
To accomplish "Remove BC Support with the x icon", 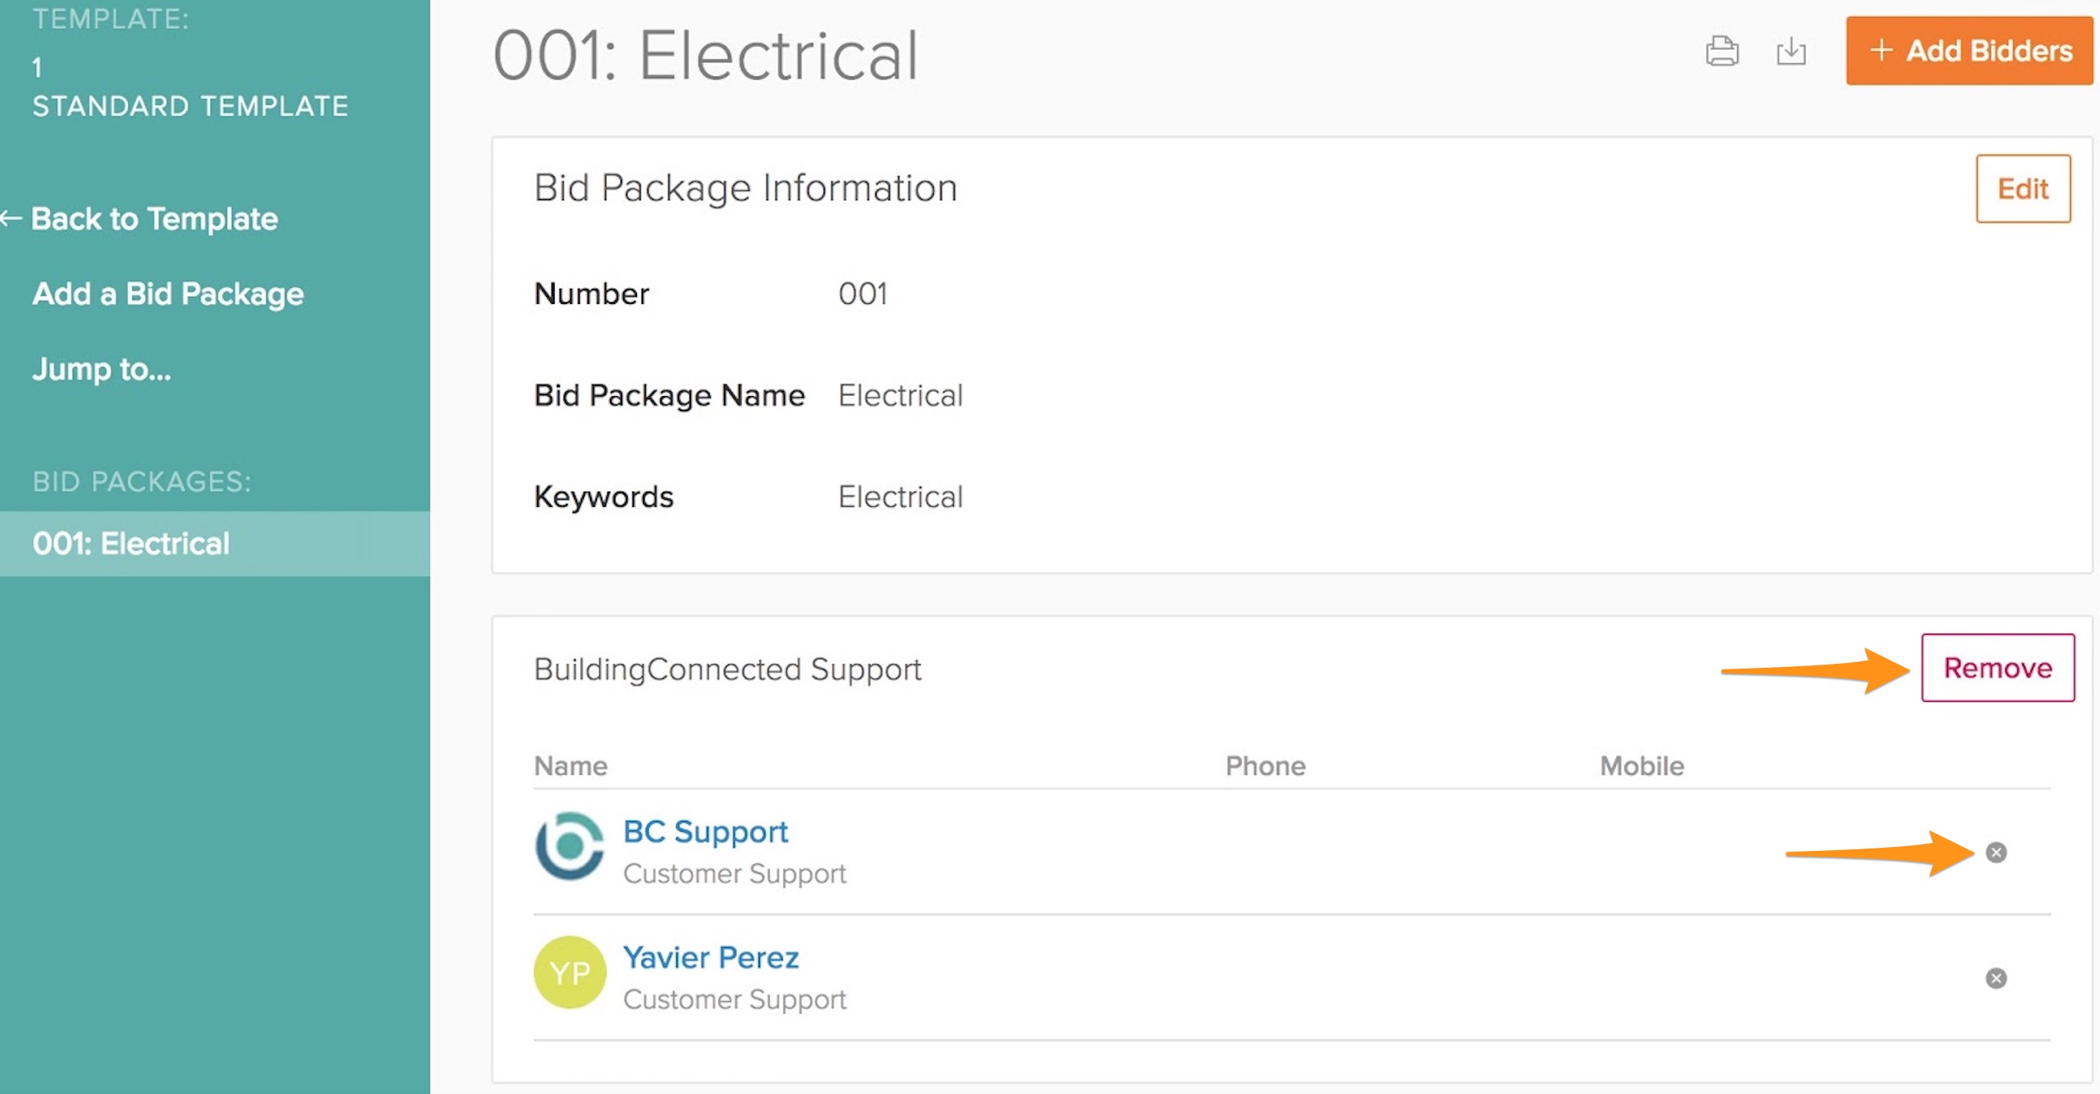I will point(1995,852).
